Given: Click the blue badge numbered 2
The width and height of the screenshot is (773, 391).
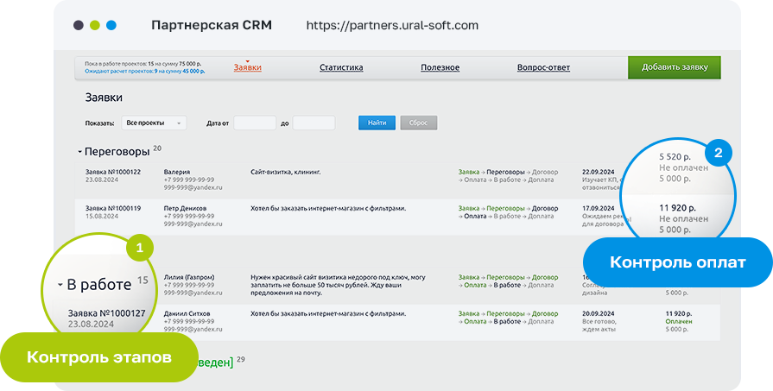Looking at the screenshot, I should 719,153.
